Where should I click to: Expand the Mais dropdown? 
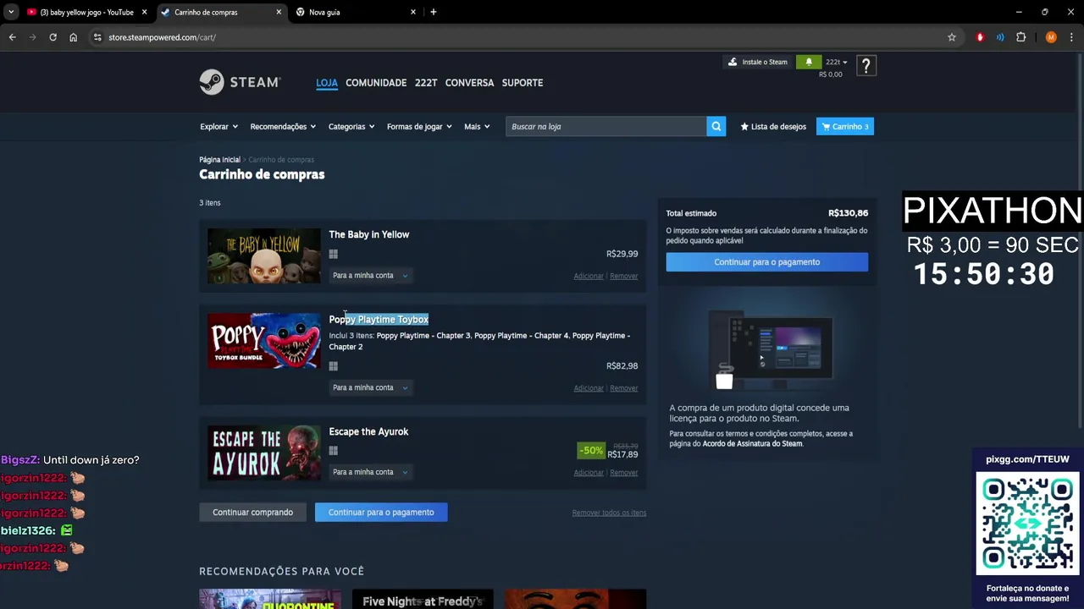pyautogui.click(x=477, y=126)
